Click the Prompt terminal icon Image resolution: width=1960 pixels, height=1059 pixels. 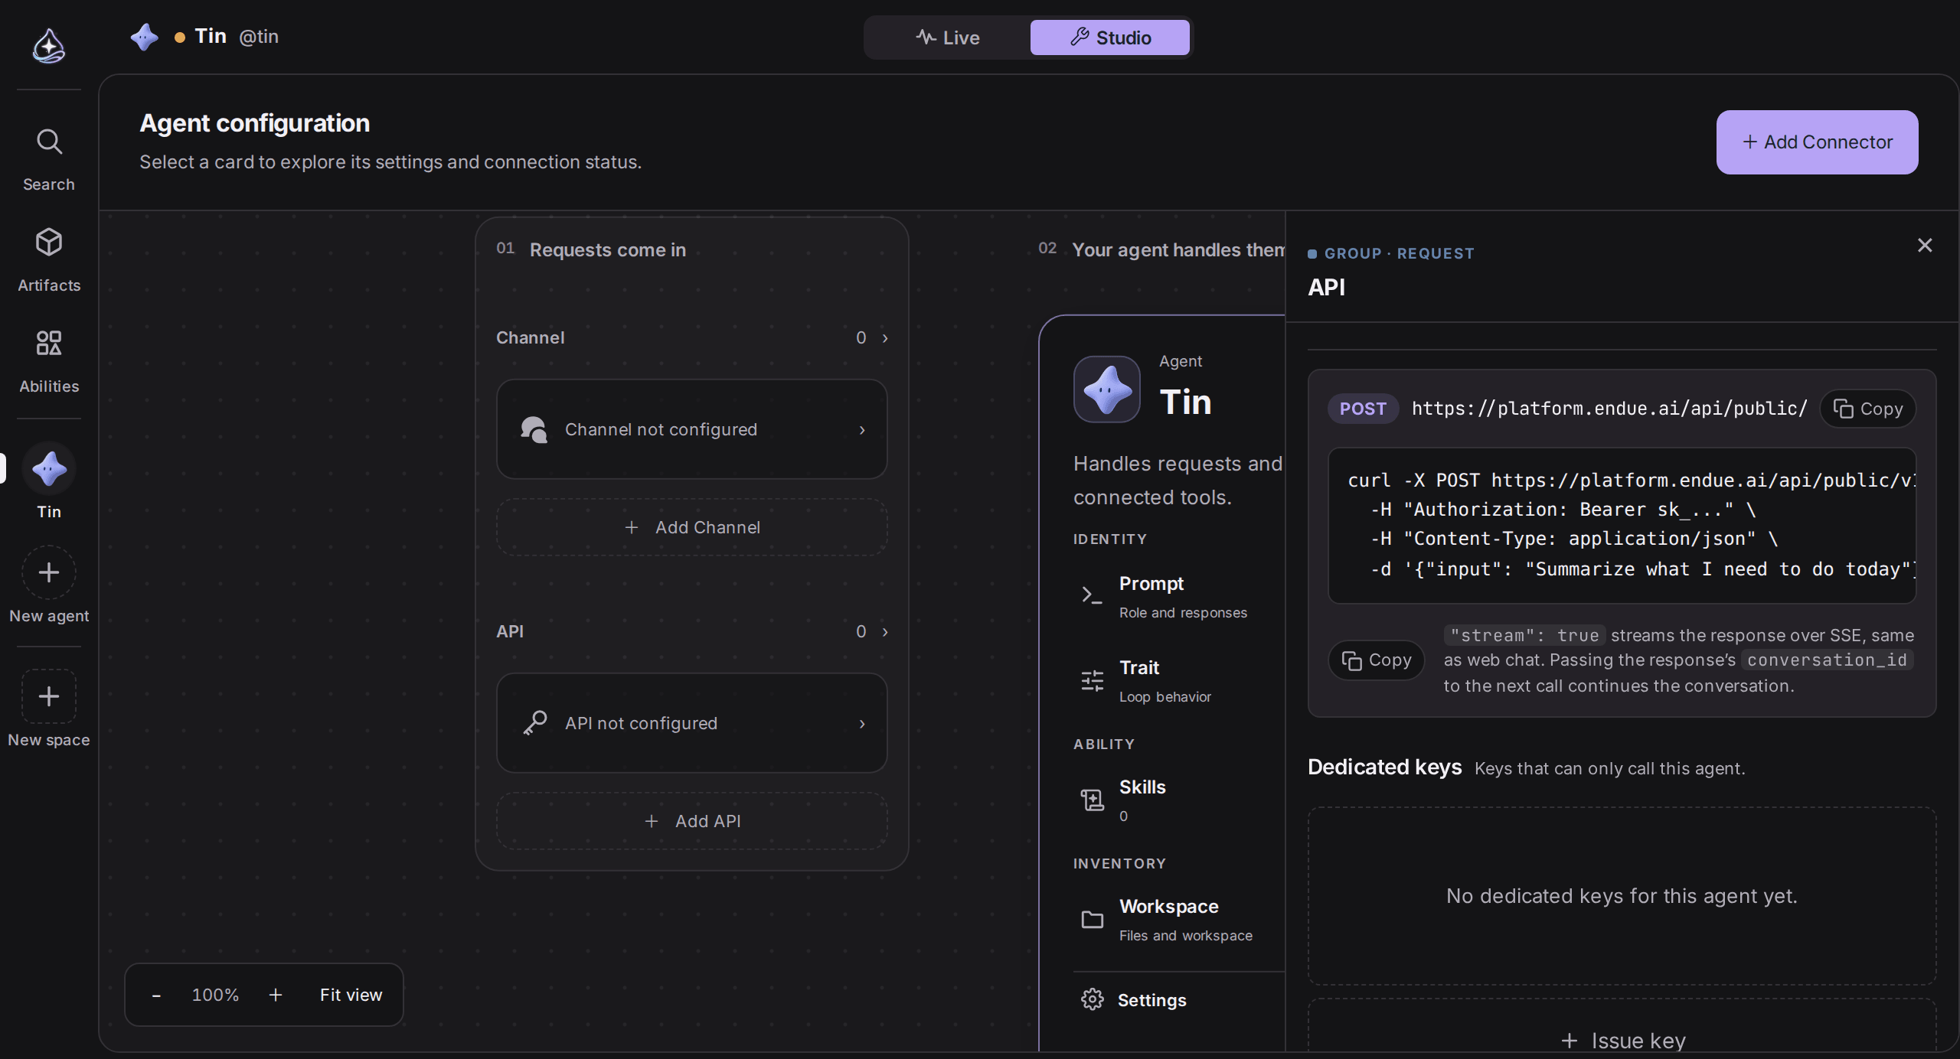click(1092, 595)
